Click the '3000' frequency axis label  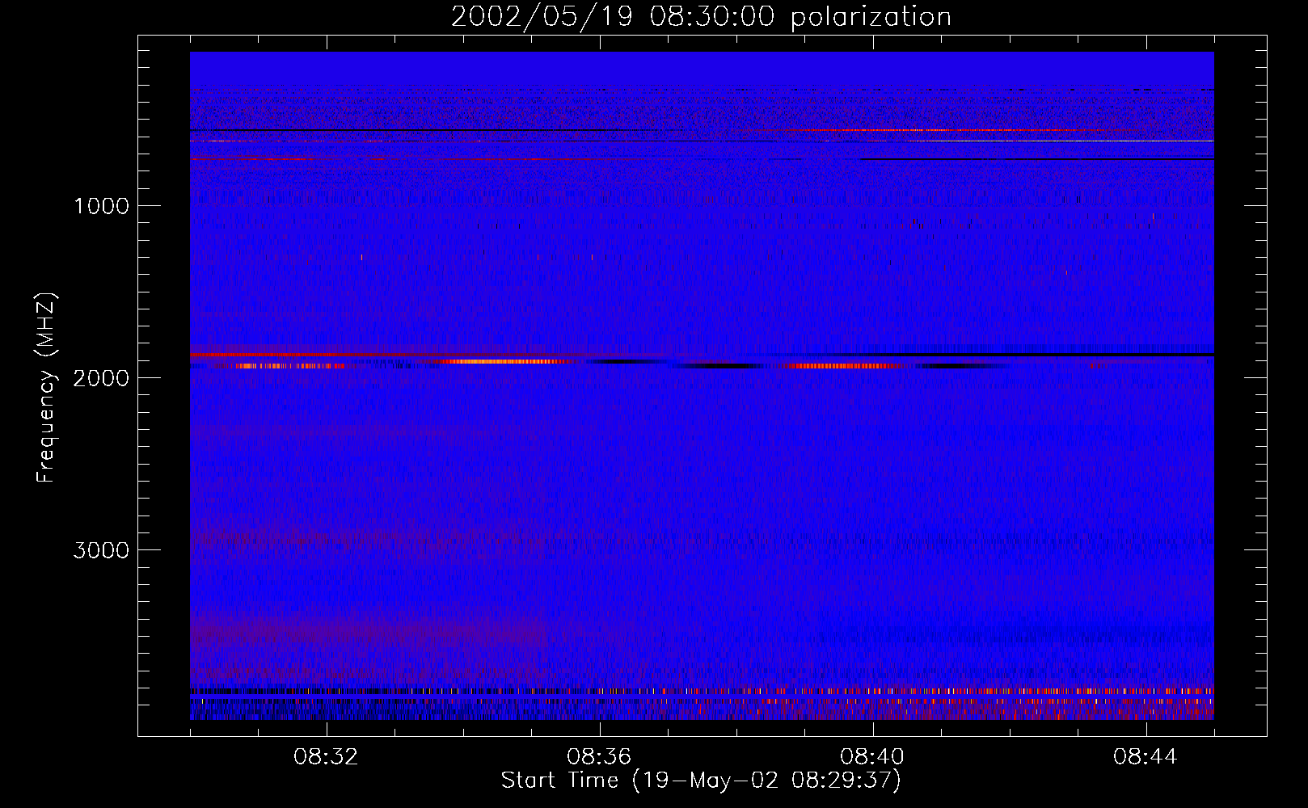pos(101,550)
